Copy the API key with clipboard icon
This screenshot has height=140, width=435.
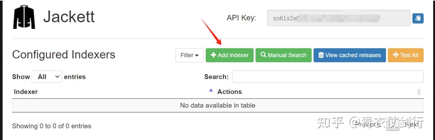point(418,18)
